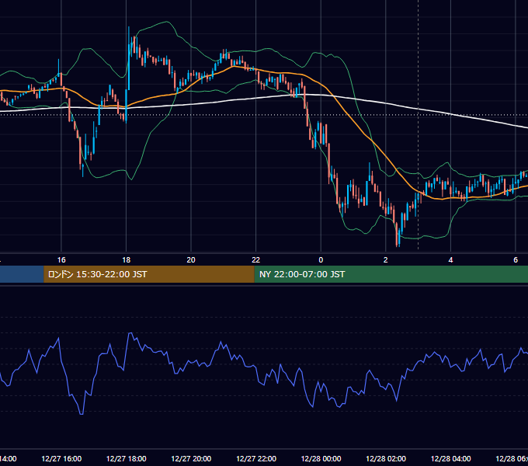Click the 2 hour label on the upper axis

click(386, 259)
